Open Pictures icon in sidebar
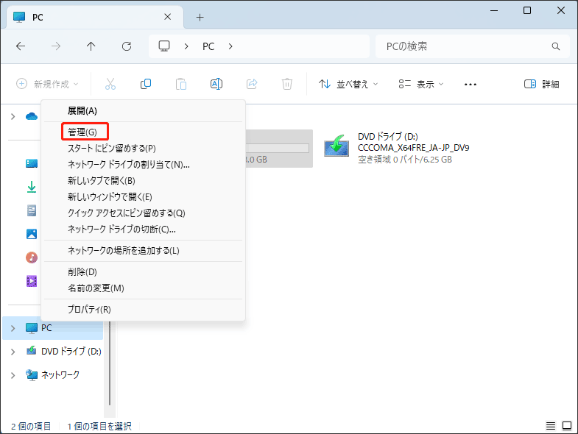 point(32,234)
